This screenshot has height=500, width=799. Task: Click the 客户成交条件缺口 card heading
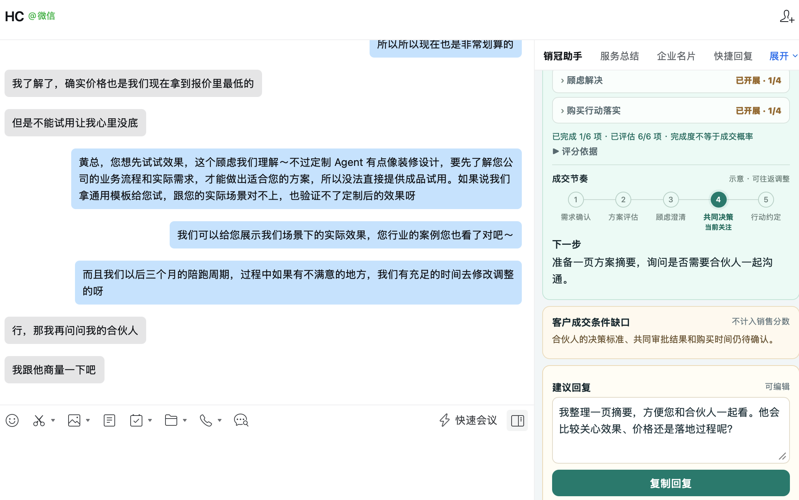(591, 322)
